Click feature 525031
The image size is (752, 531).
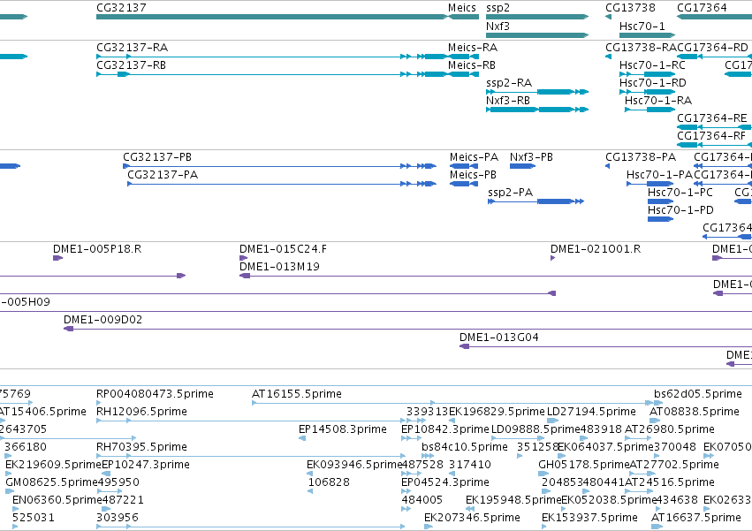click(33, 518)
